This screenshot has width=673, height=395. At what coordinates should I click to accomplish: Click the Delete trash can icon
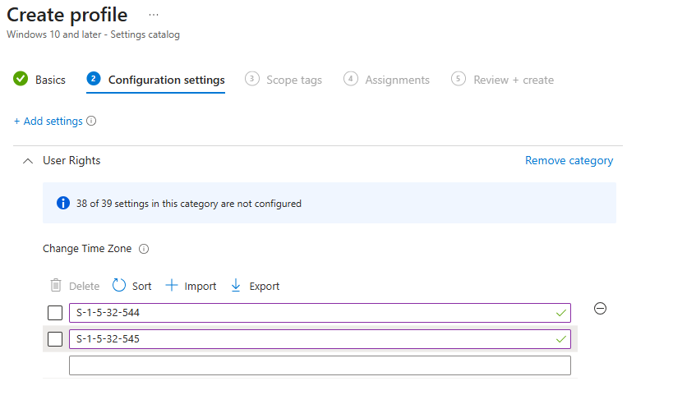pyautogui.click(x=56, y=285)
